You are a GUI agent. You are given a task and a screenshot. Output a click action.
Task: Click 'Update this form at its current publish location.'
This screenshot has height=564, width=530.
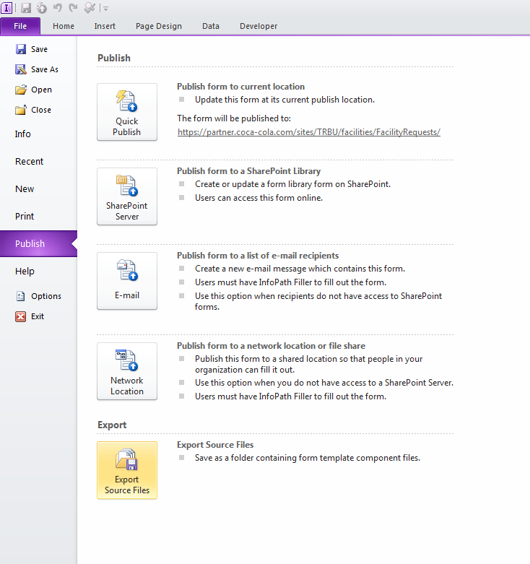pos(284,100)
